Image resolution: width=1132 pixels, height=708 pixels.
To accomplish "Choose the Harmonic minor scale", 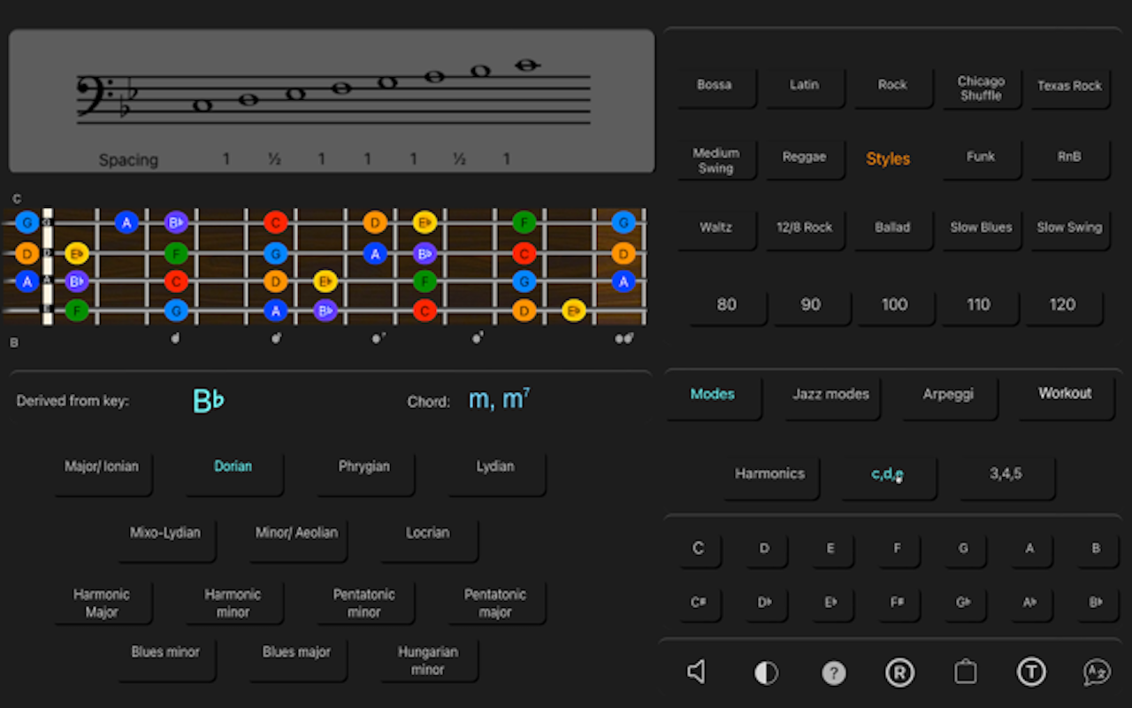I will click(x=233, y=604).
